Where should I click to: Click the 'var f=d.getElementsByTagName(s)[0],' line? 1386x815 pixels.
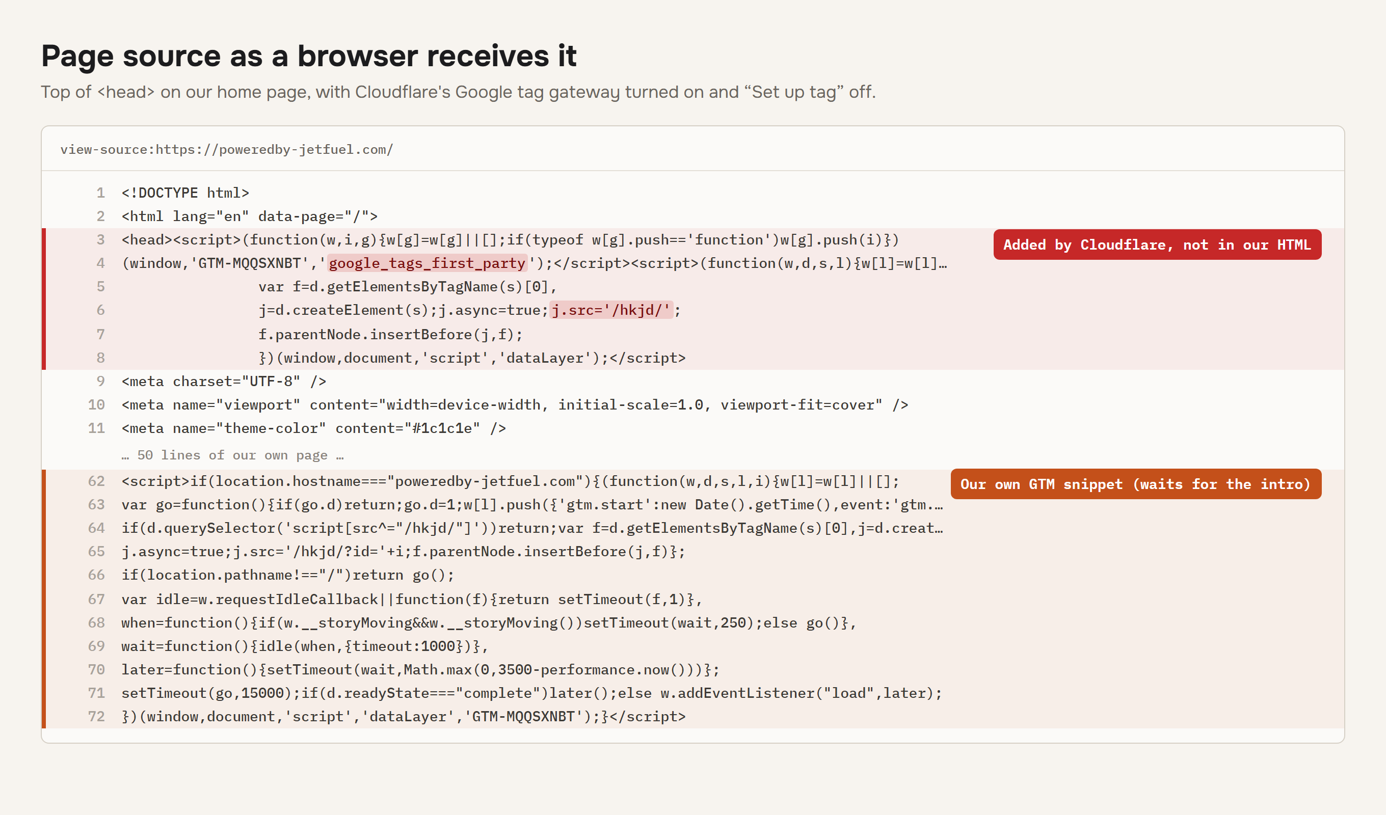(x=408, y=287)
